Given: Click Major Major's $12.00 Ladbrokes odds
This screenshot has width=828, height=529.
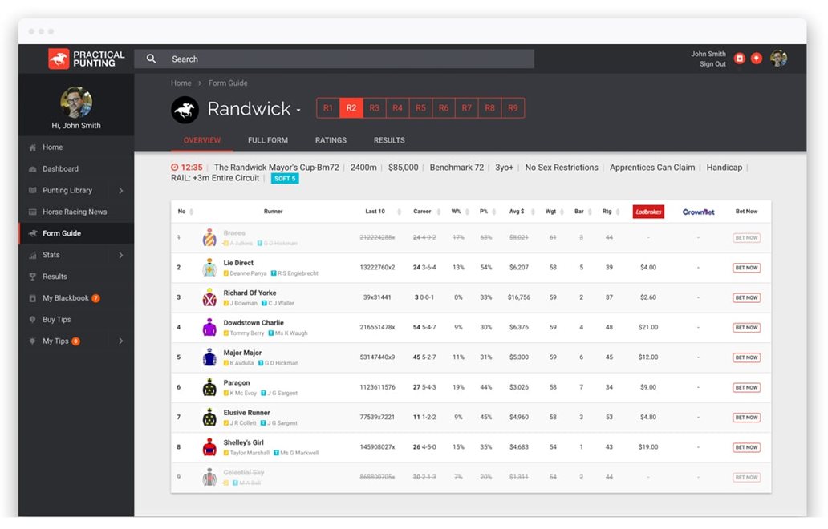Looking at the screenshot, I should [x=648, y=357].
